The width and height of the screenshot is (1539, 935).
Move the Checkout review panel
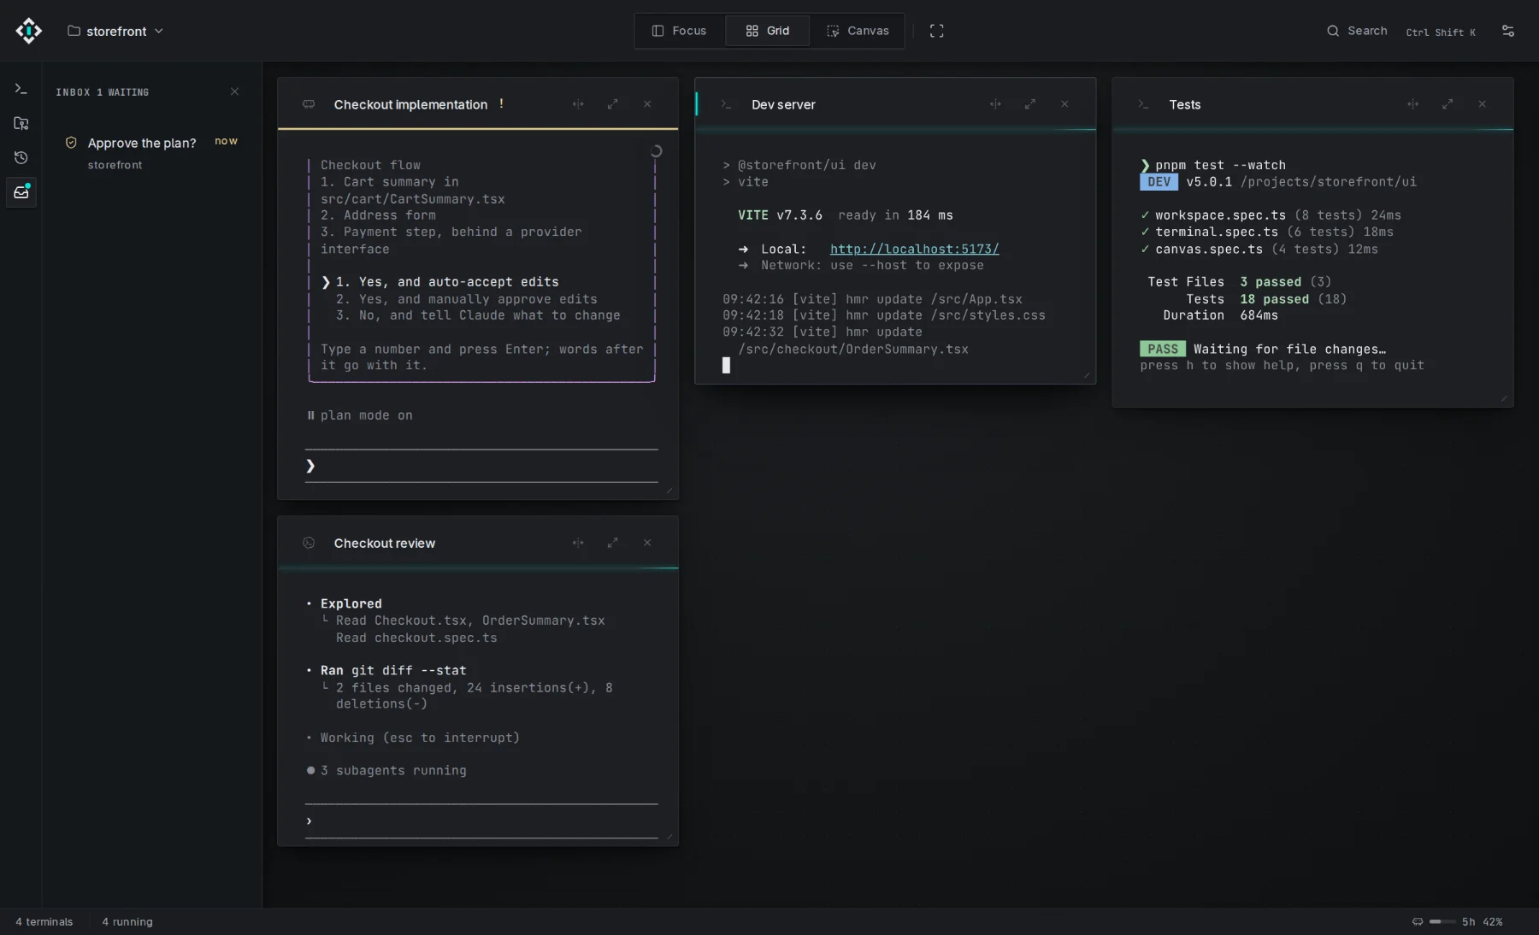(578, 543)
